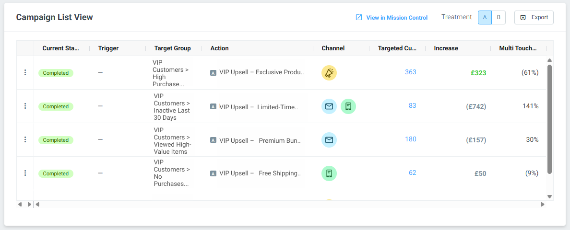Open targeted customers count 83
This screenshot has width=570, height=230.
pyautogui.click(x=412, y=105)
